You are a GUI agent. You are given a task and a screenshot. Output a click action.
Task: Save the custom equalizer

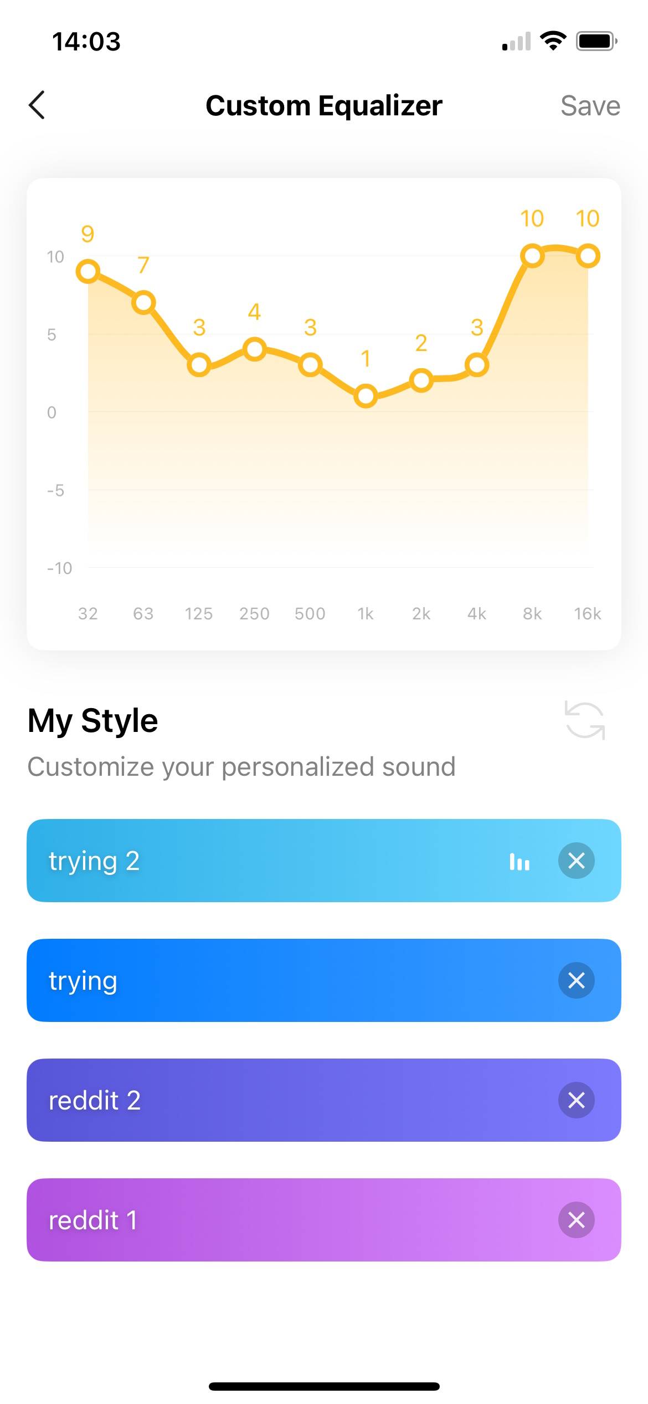point(590,105)
